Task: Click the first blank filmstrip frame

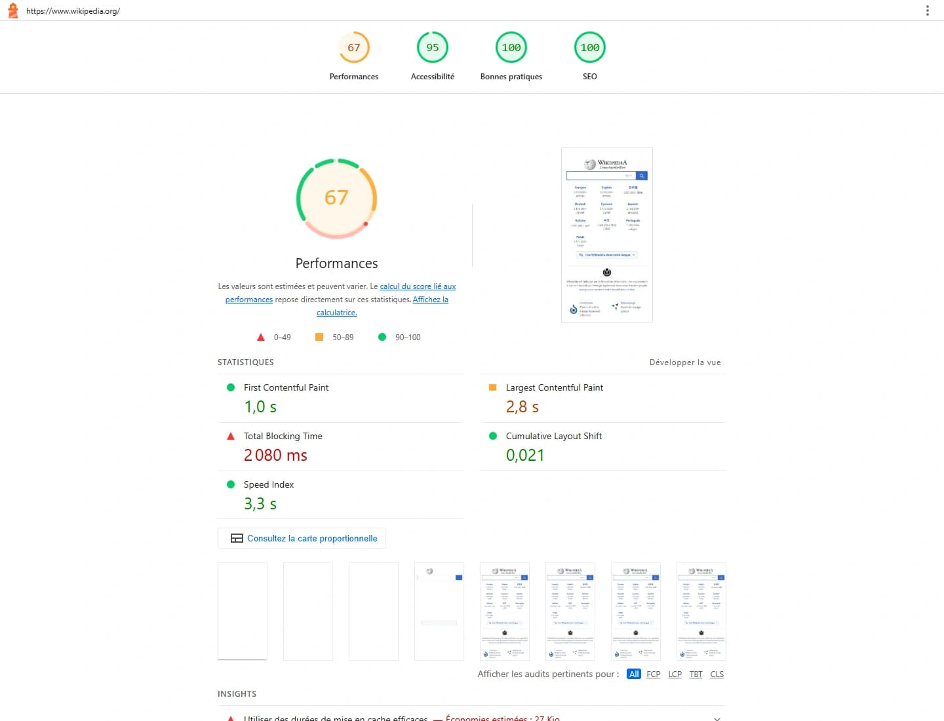Action: (x=243, y=612)
